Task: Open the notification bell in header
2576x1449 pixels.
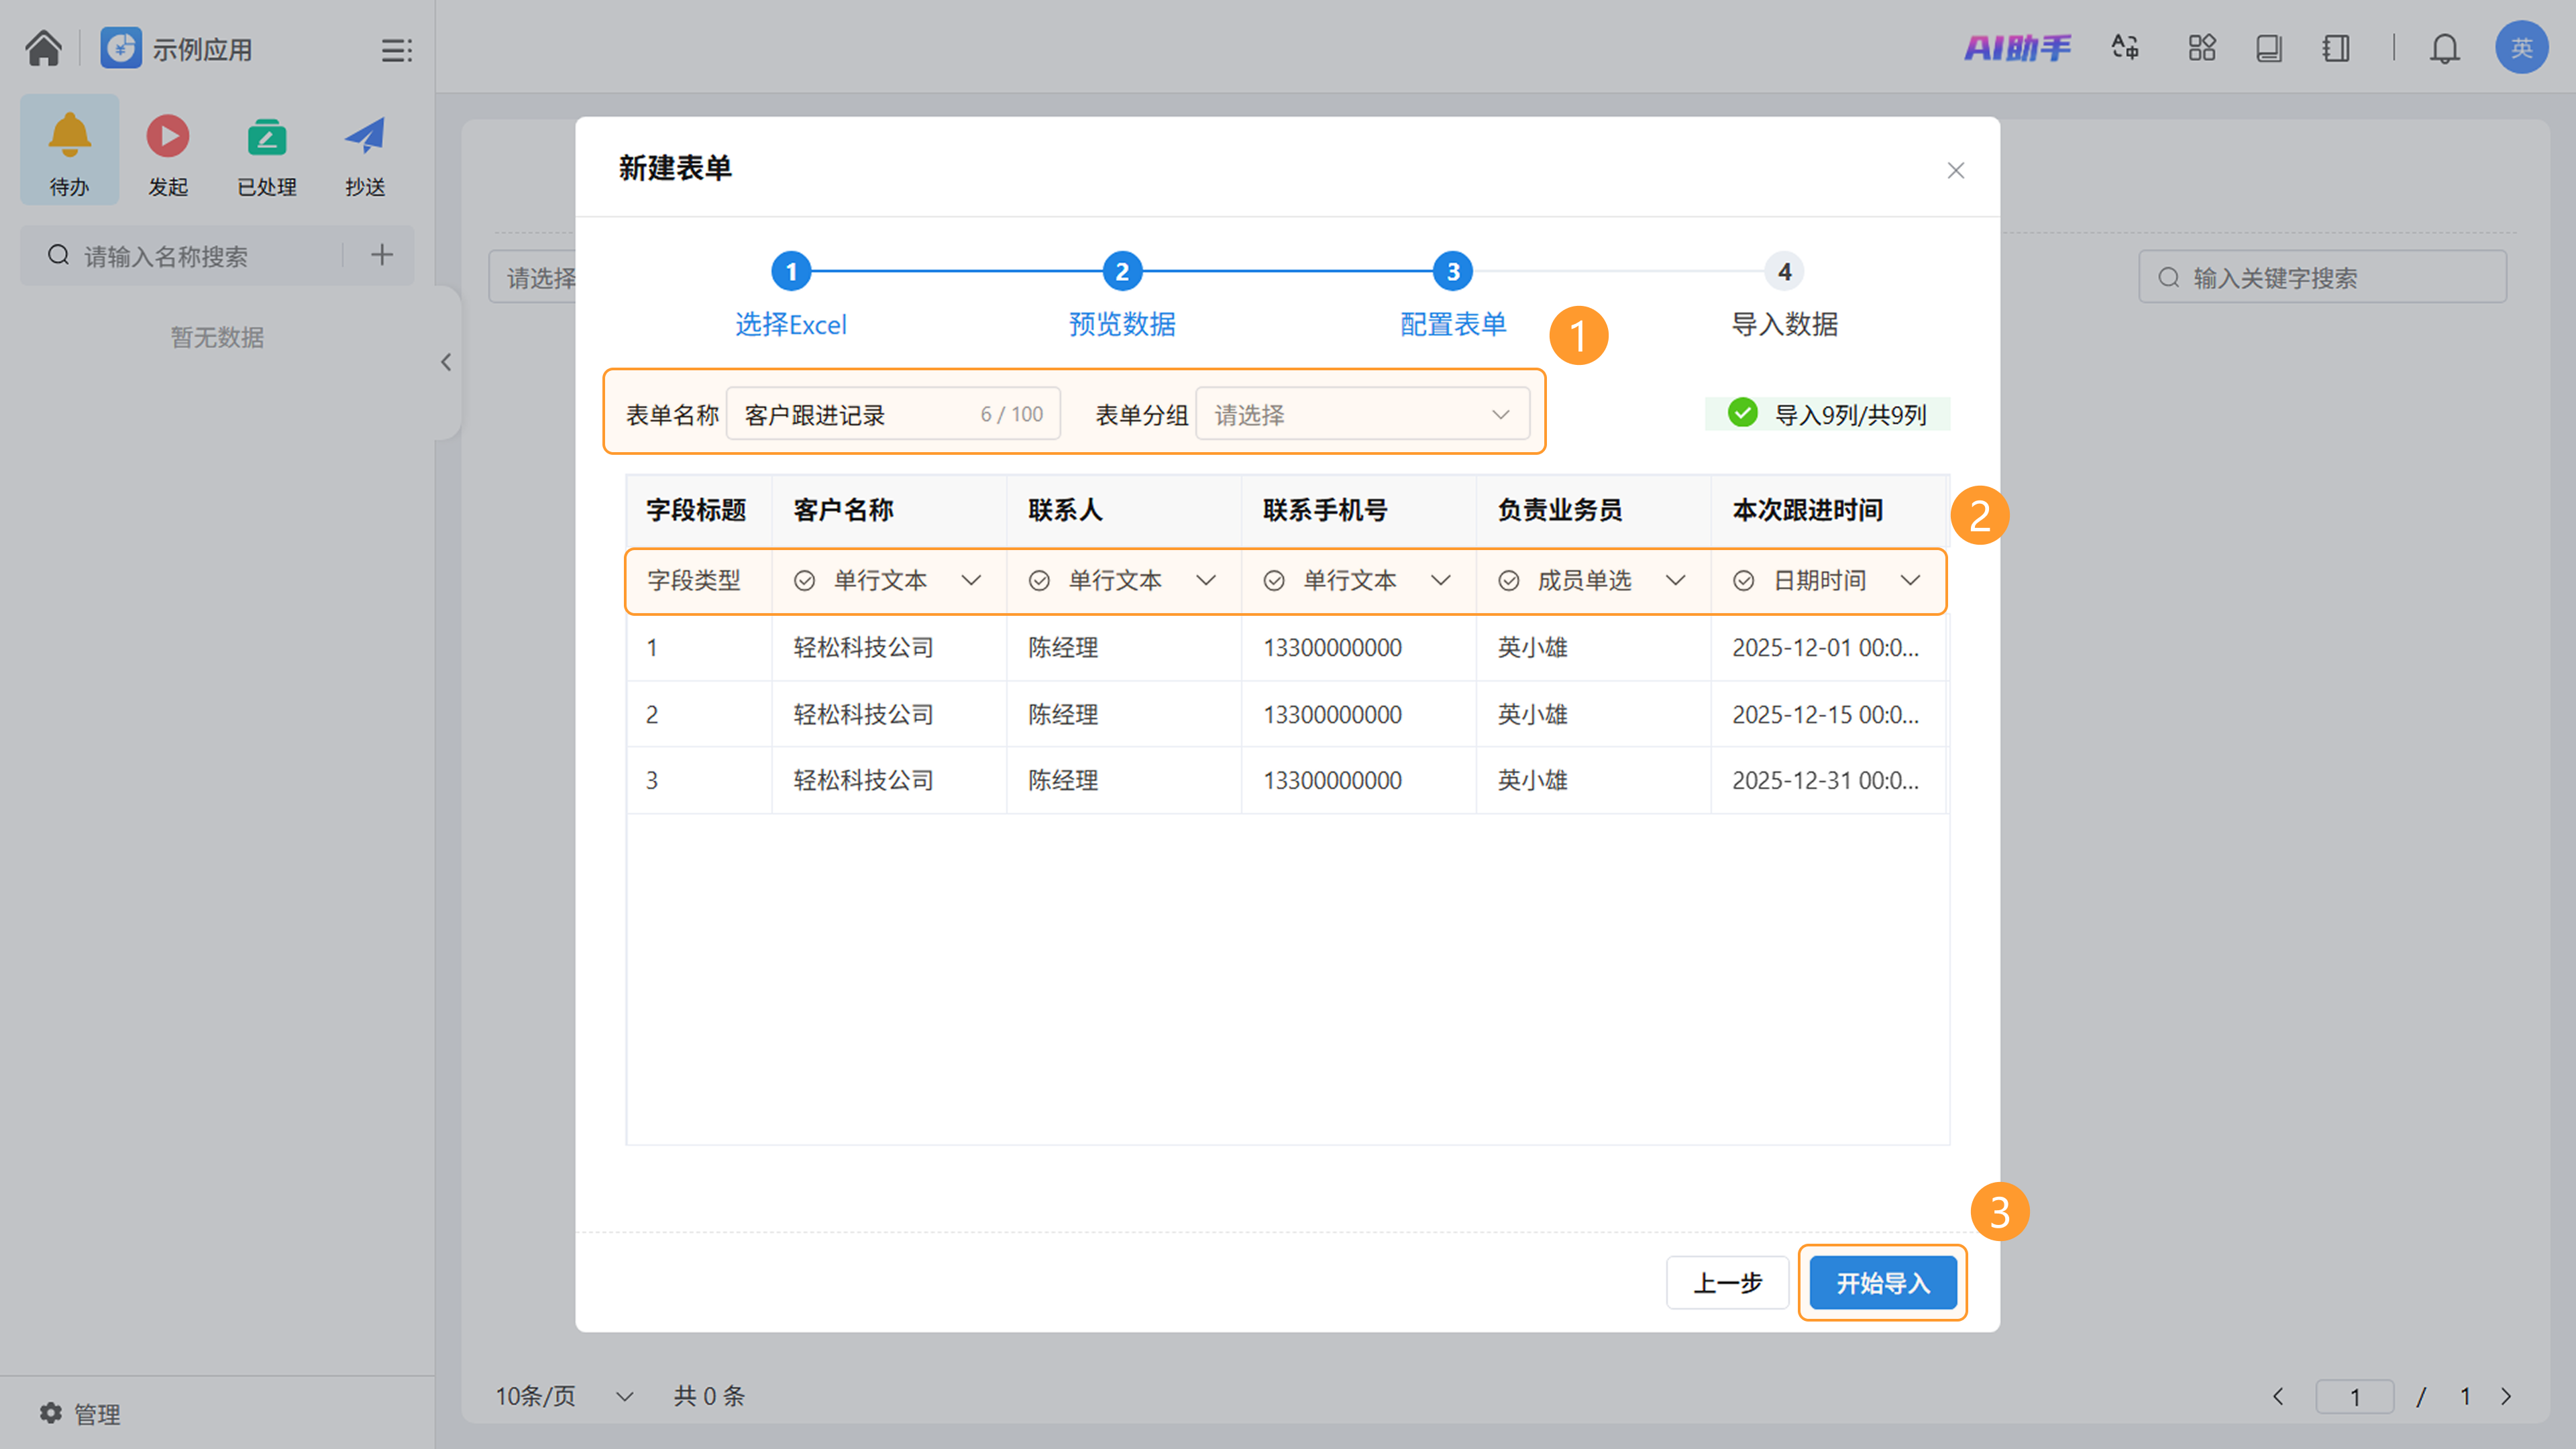Action: tap(2444, 47)
